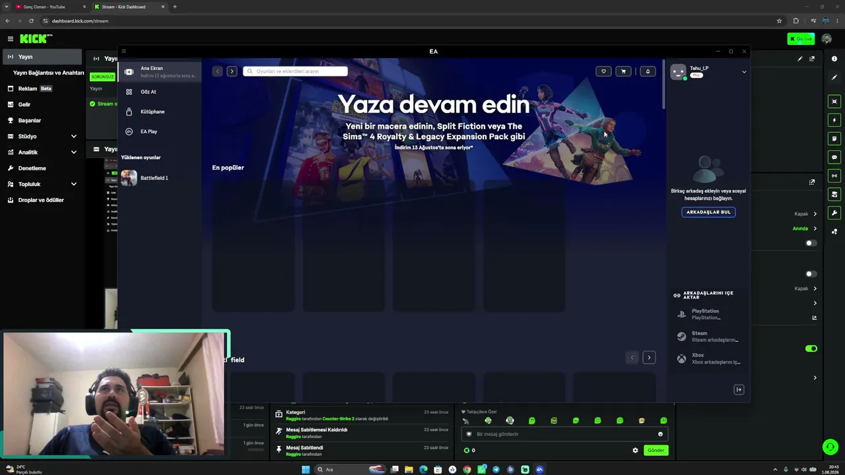Switch to the Genç Osman YouTube tab
The width and height of the screenshot is (845, 475).
pos(50,7)
